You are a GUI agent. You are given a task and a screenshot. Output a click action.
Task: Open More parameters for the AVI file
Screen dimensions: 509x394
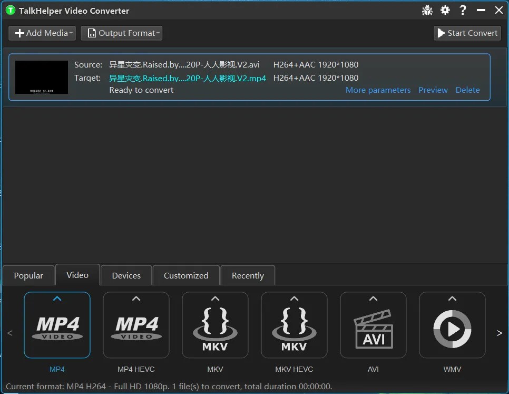[378, 90]
